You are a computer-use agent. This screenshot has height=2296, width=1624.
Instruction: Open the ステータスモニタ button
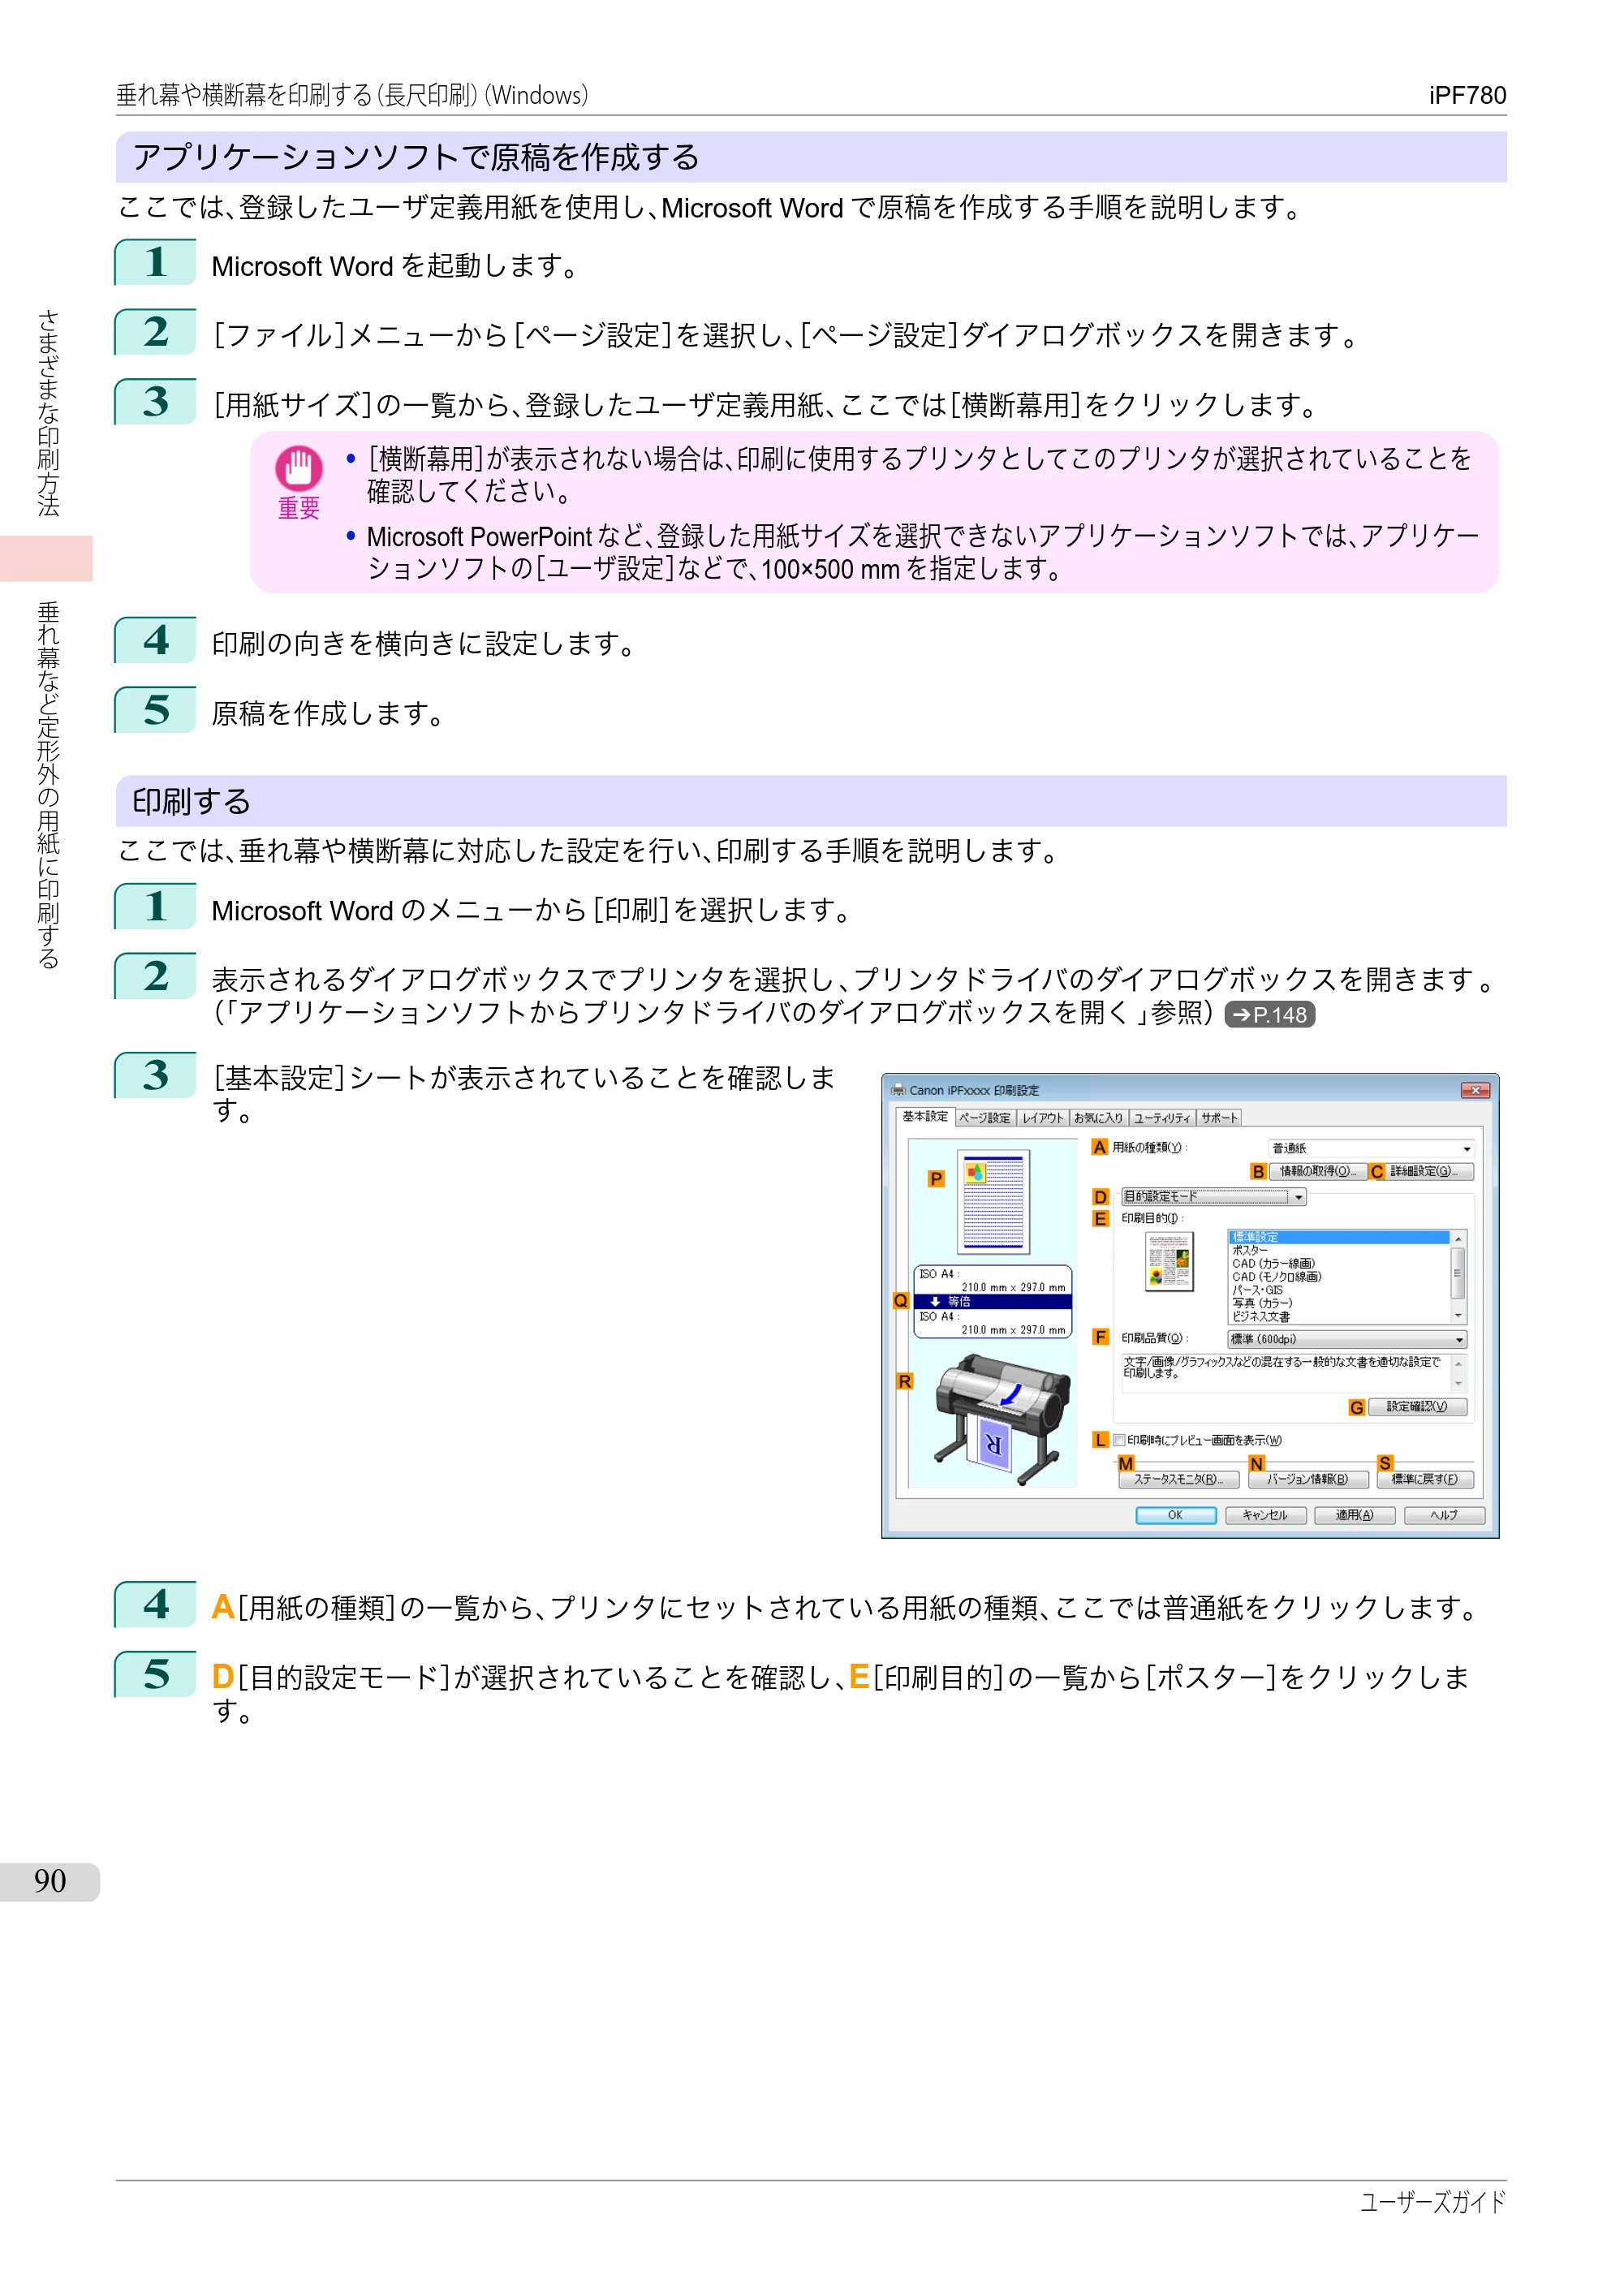click(x=1178, y=1479)
